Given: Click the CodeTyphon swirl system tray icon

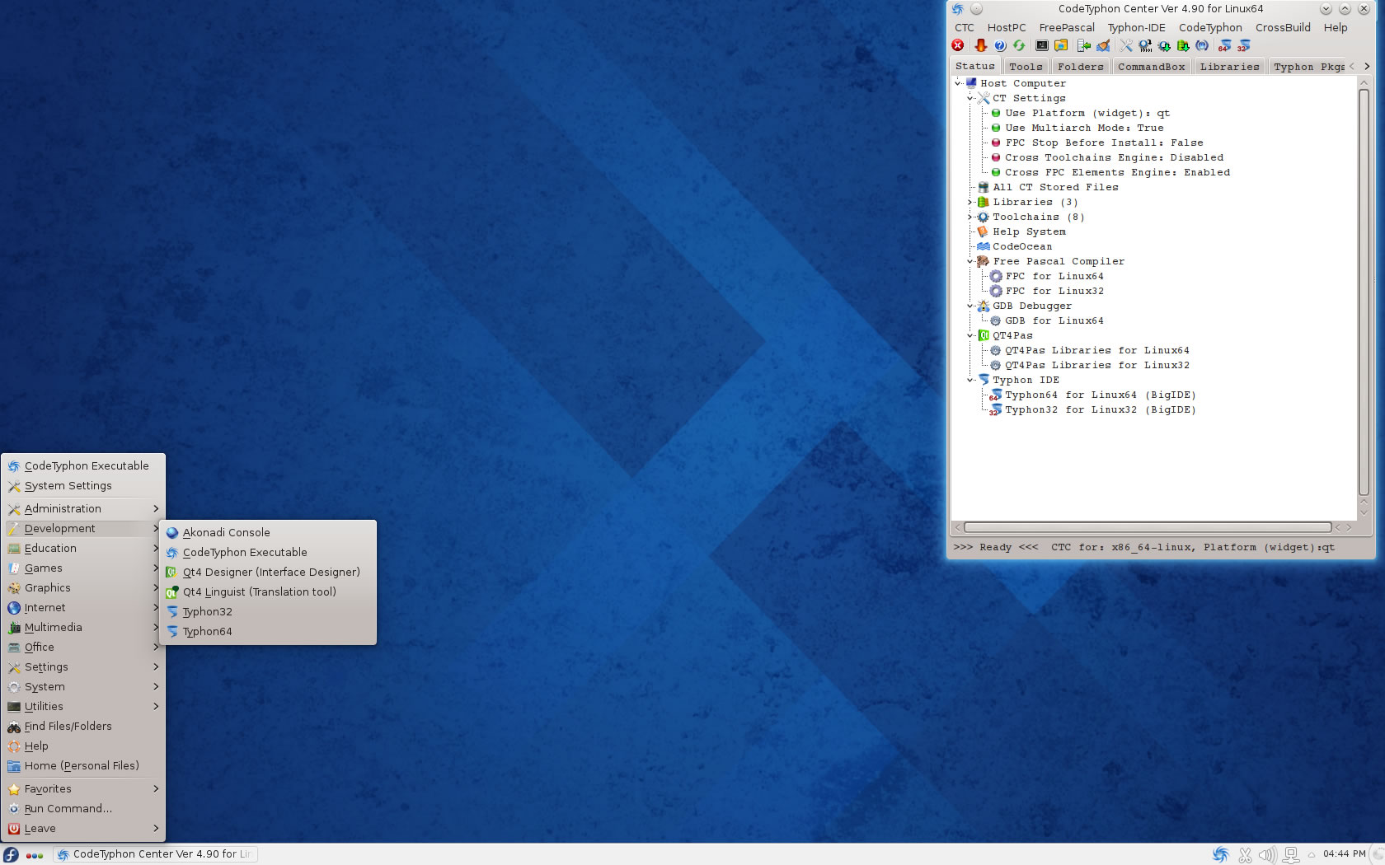Looking at the screenshot, I should [1221, 854].
